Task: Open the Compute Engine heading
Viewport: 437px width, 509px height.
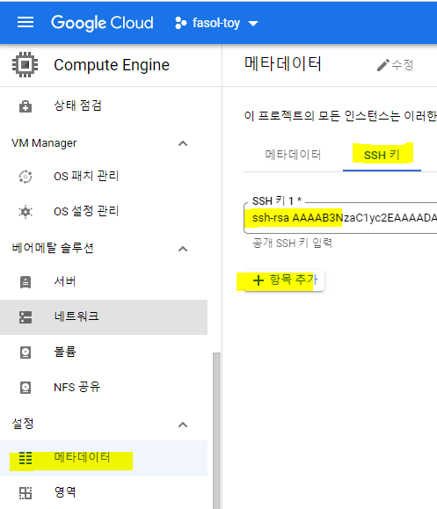Action: [112, 65]
